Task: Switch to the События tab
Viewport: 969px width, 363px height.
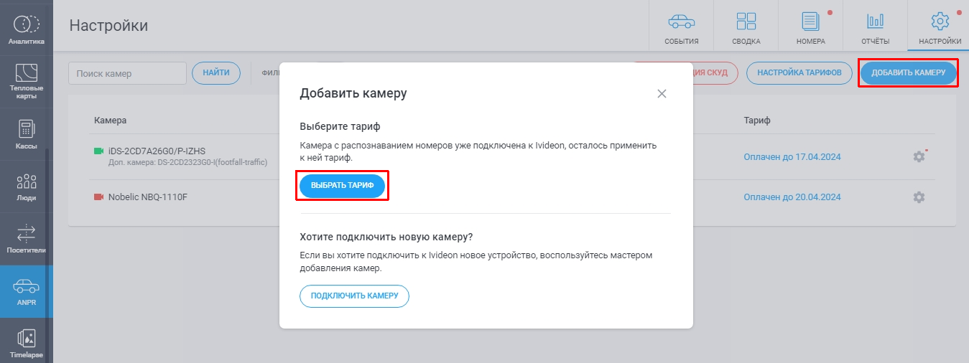Action: point(682,26)
